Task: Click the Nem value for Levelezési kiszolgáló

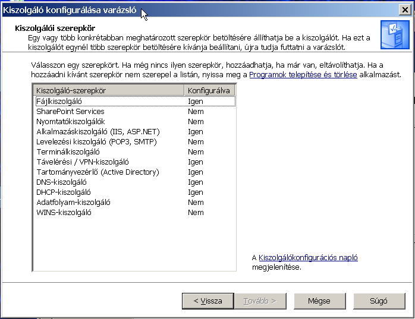Action: 196,142
